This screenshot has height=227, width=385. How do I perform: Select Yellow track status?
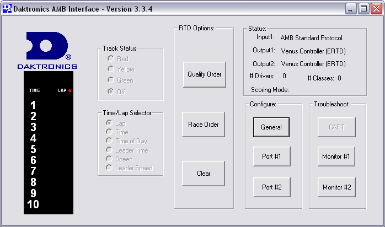point(111,69)
